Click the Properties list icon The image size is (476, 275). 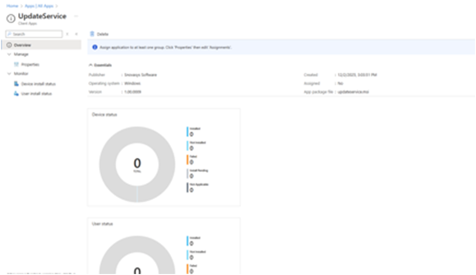coord(17,64)
